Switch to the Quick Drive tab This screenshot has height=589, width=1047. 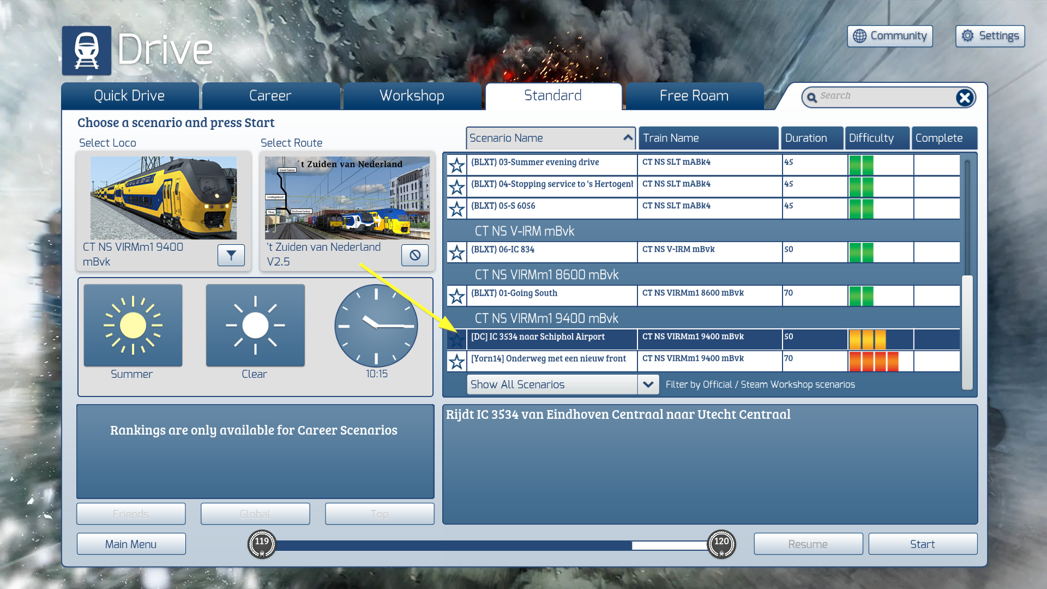(x=130, y=97)
